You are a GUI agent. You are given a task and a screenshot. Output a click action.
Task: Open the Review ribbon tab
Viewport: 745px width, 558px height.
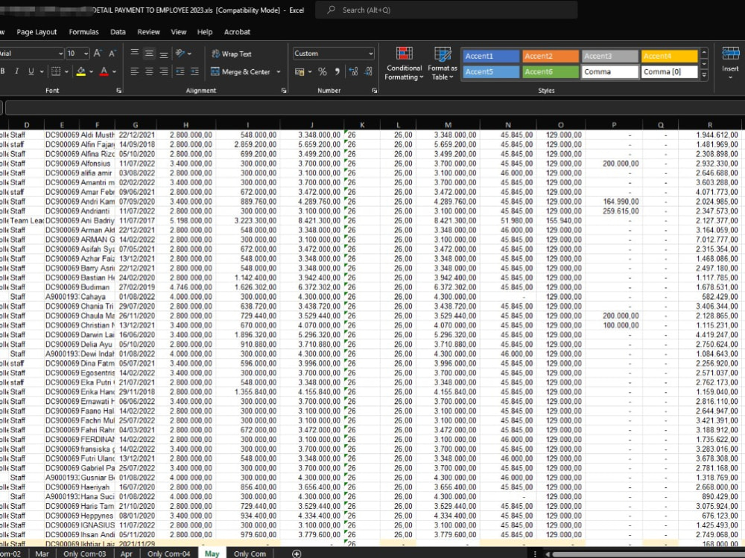point(149,32)
